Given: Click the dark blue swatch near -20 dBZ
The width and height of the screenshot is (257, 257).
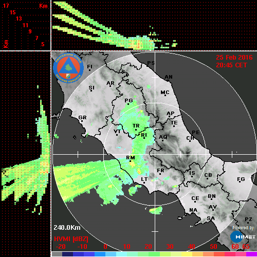Looking at the screenshot, I should point(67,254).
